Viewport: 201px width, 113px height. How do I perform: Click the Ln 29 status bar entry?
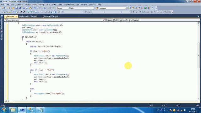[151, 105]
